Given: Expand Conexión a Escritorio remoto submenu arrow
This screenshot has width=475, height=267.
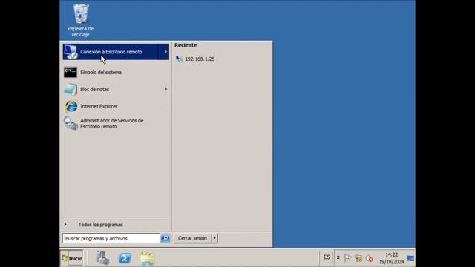Looking at the screenshot, I should coord(166,52).
